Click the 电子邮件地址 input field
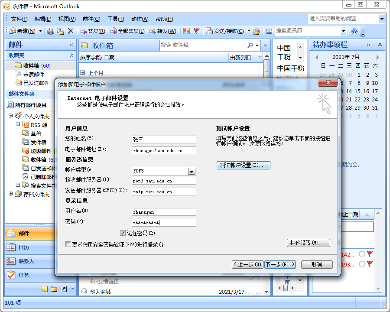 coord(164,150)
